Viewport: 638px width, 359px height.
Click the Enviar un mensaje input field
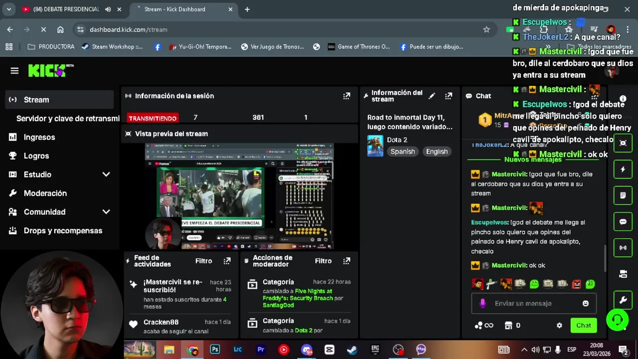coord(533,303)
